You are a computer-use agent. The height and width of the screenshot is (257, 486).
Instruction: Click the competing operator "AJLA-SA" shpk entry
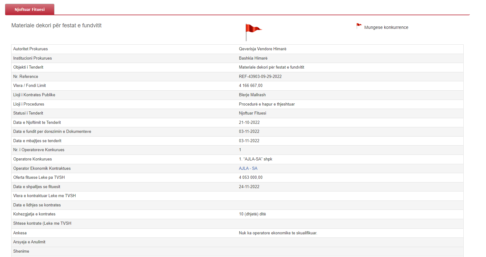coord(255,159)
